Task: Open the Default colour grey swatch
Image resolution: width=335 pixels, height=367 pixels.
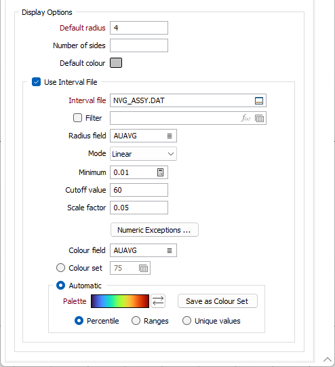Action: (x=116, y=63)
